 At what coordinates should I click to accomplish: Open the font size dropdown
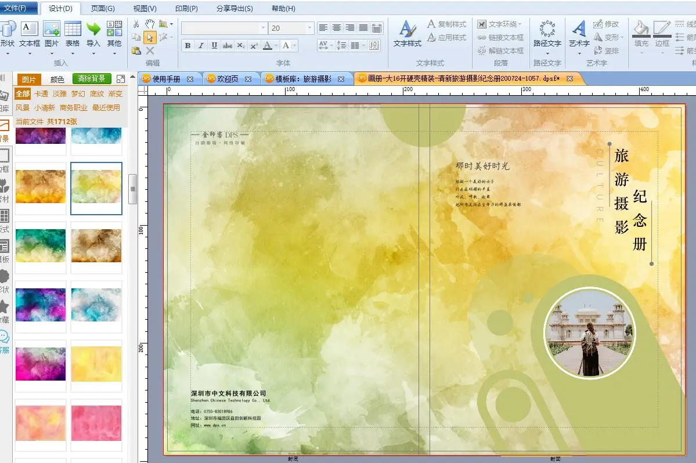click(309, 28)
